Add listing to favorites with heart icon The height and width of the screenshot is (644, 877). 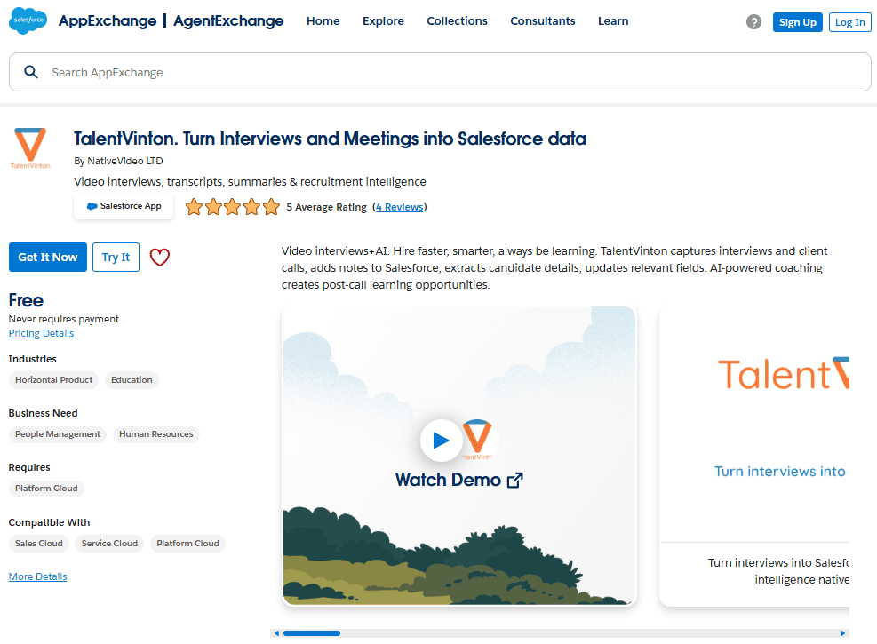[x=159, y=257]
